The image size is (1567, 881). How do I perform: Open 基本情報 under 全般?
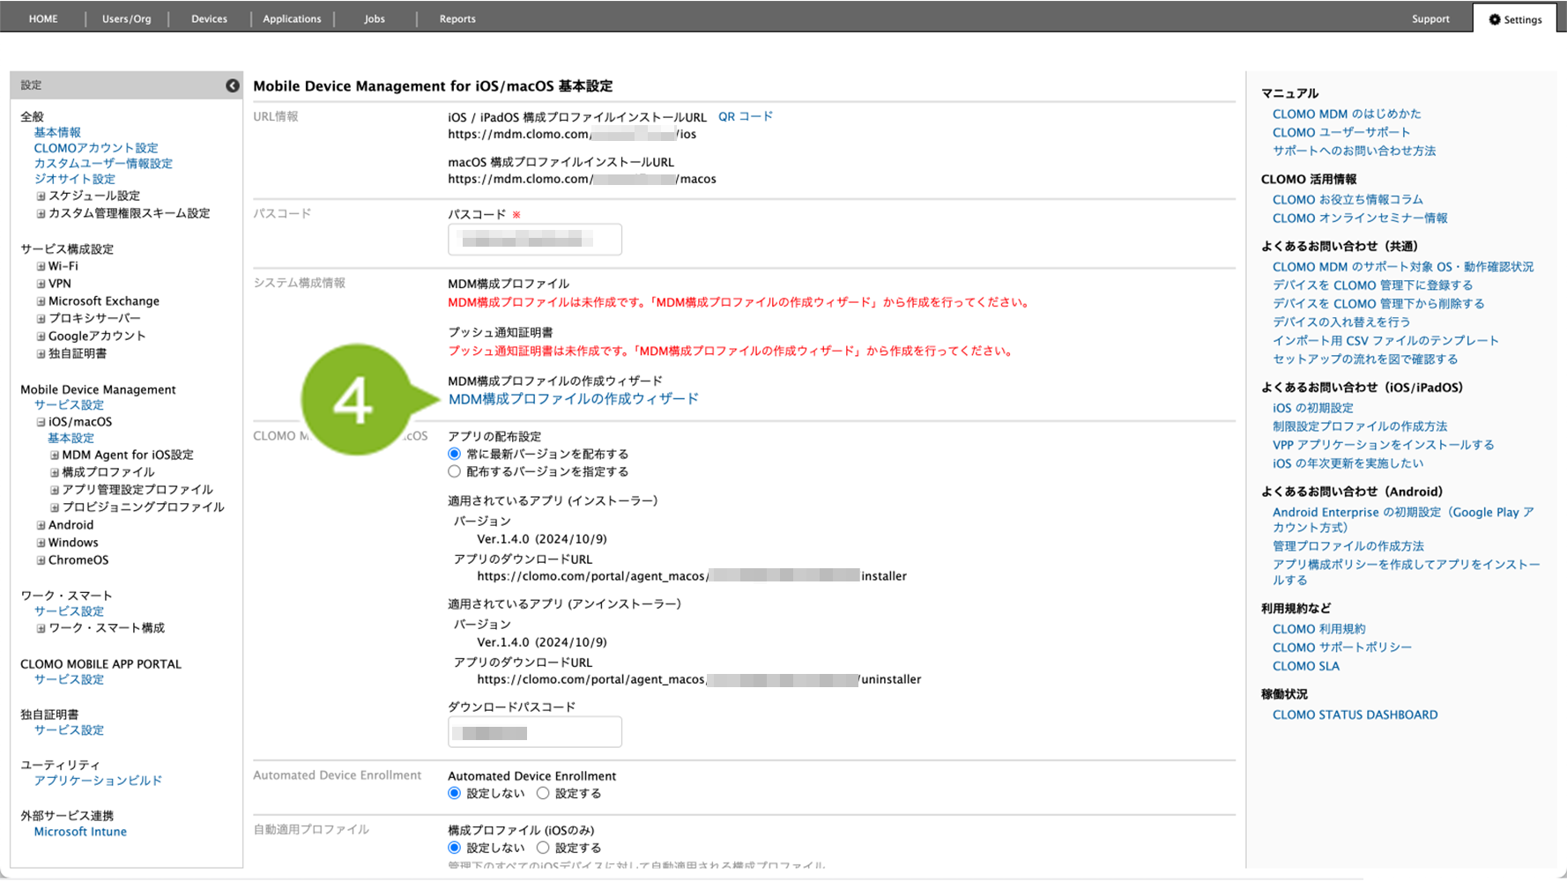(x=57, y=132)
